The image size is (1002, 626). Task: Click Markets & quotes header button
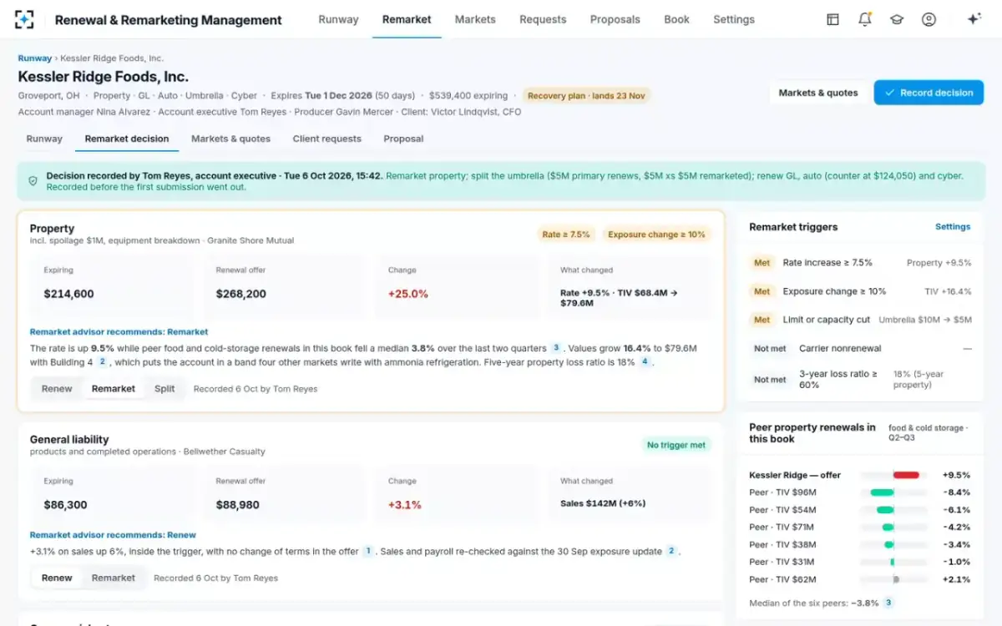[818, 93]
